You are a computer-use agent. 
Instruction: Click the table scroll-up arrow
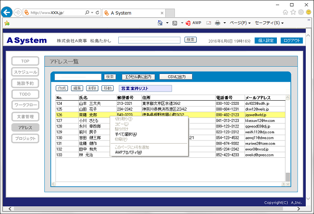pyautogui.click(x=288, y=97)
